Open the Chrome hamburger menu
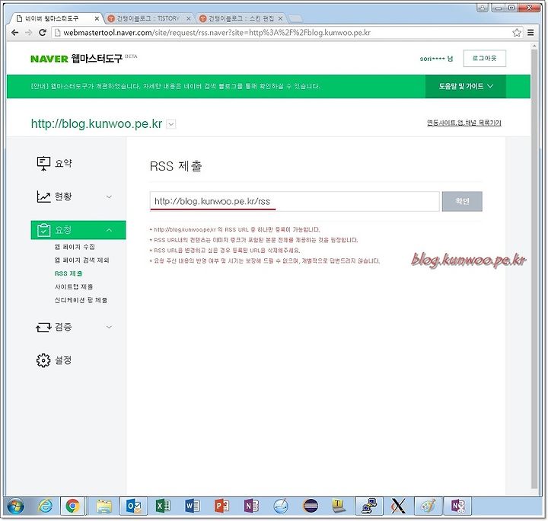This screenshot has width=548, height=521. point(530,33)
